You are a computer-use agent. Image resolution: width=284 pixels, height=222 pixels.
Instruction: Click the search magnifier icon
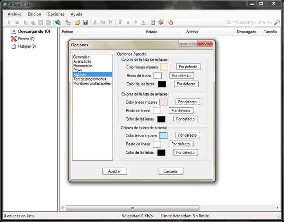coord(277,22)
